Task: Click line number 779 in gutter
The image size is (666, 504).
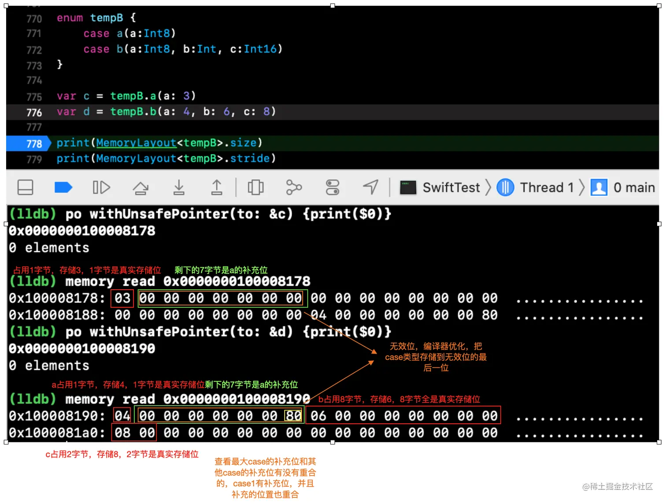Action: [x=34, y=159]
